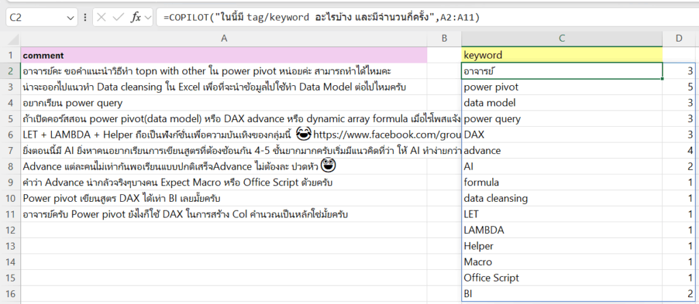This screenshot has height=304, width=699.
Task: Click the Name Box showing C2
Action: point(34,18)
